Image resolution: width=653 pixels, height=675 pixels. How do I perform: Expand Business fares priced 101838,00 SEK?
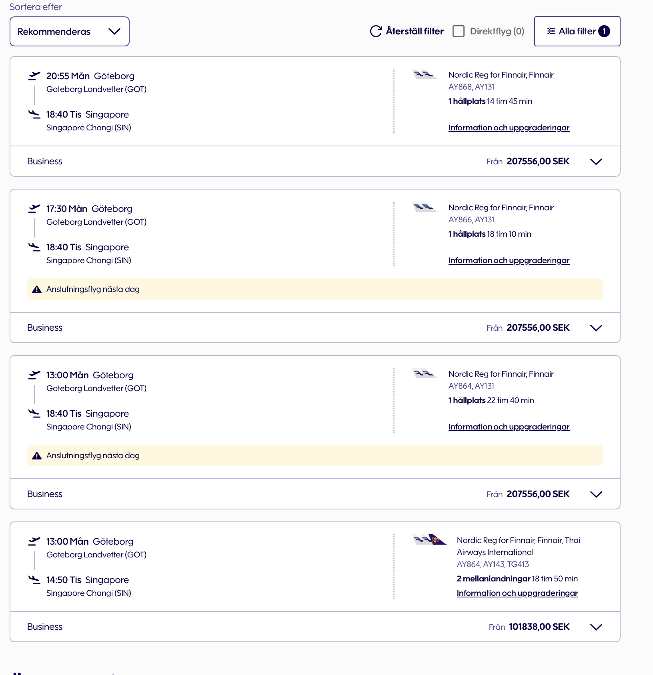point(596,627)
